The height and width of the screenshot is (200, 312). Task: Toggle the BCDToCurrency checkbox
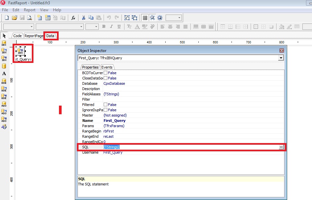click(x=106, y=73)
